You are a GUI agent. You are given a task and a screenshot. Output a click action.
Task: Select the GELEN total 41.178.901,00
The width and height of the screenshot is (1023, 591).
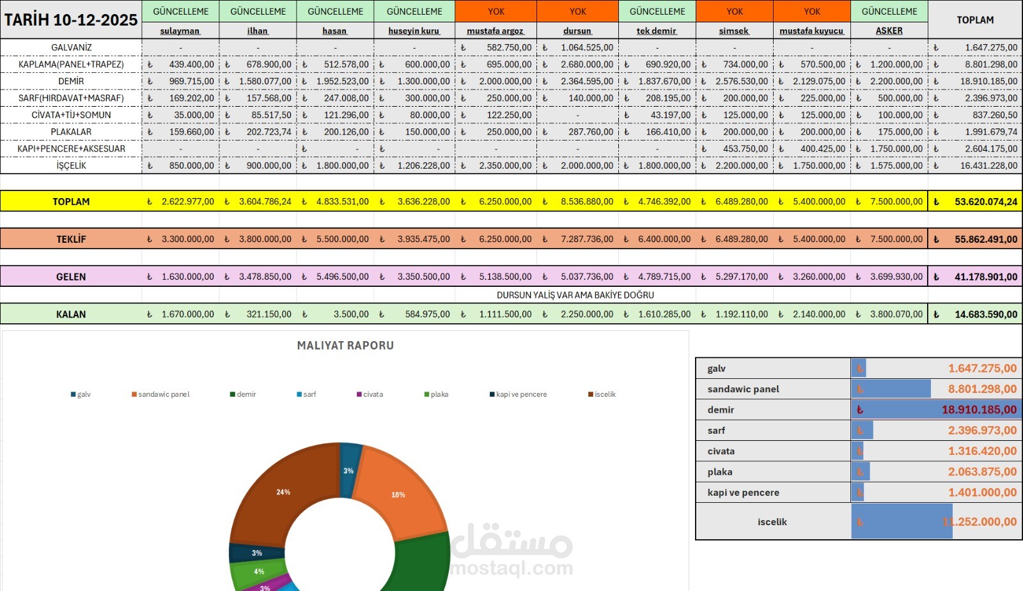975,277
